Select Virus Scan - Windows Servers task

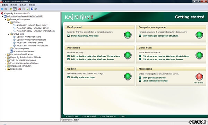click(30, 43)
